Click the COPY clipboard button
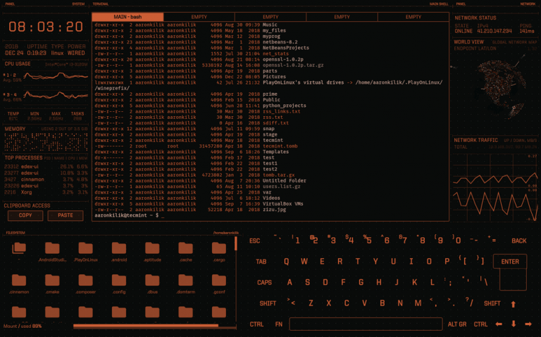 click(x=25, y=215)
